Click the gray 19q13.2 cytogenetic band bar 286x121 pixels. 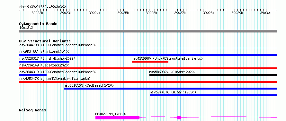[148, 31]
